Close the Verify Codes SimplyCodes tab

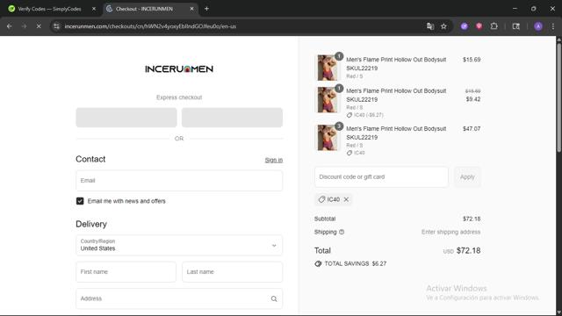[x=94, y=9]
